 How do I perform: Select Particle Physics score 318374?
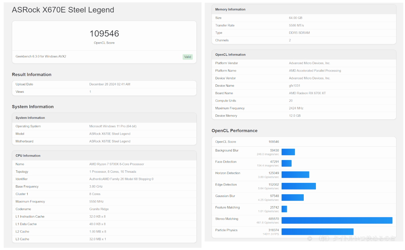point(274,230)
